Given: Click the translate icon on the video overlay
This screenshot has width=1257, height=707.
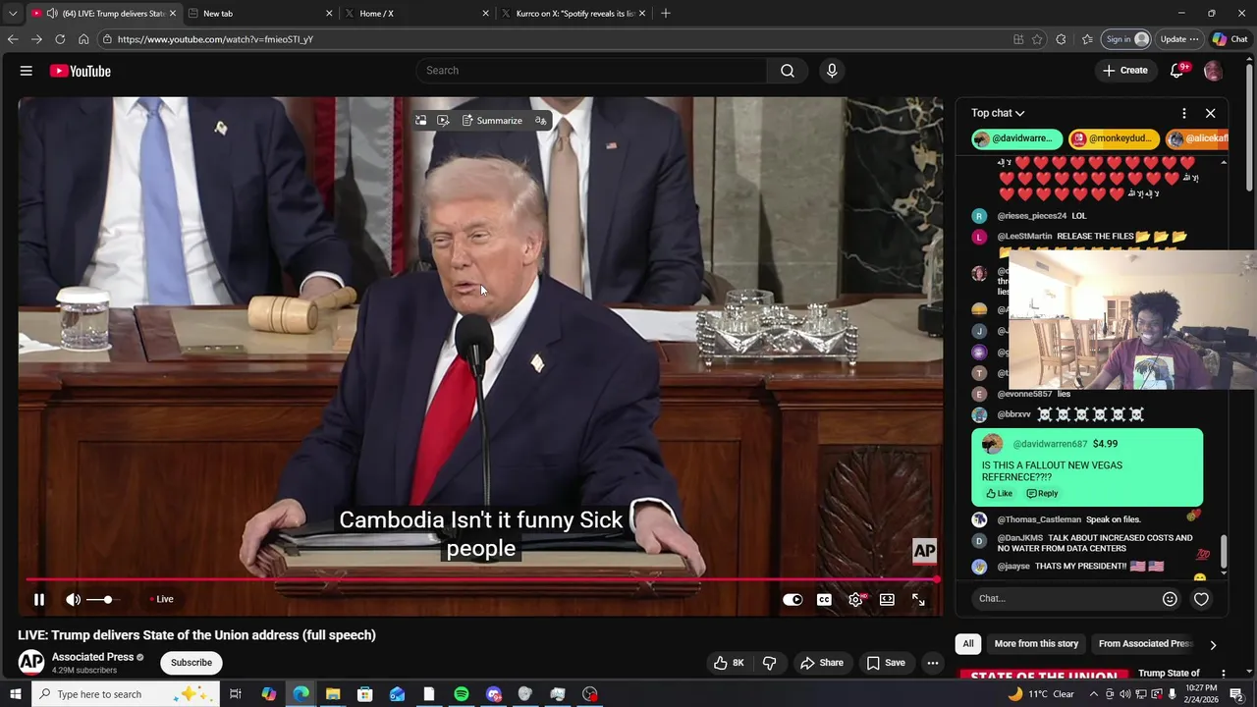Looking at the screenshot, I should 540,121.
